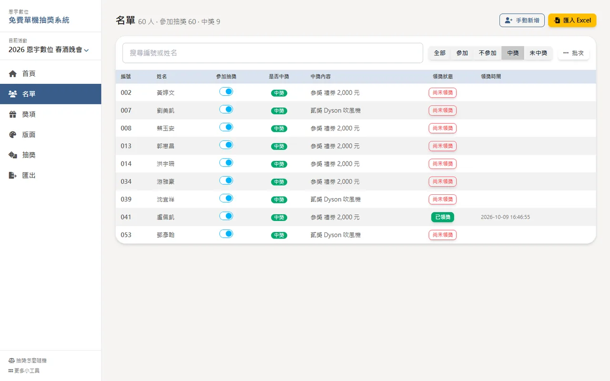Click prize text for 劉美凱 row
Viewport: 610px width, 381px height.
pos(335,110)
